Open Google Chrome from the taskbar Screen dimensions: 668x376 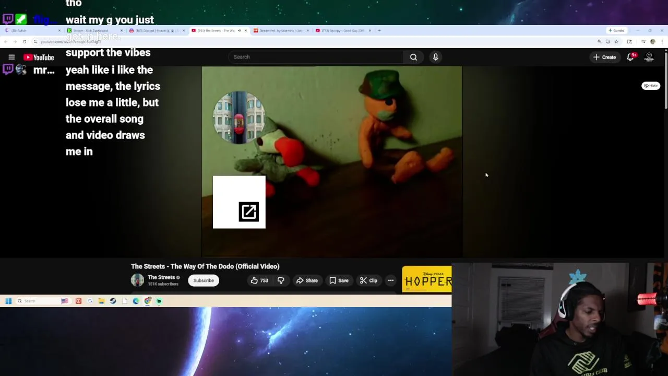tap(148, 301)
